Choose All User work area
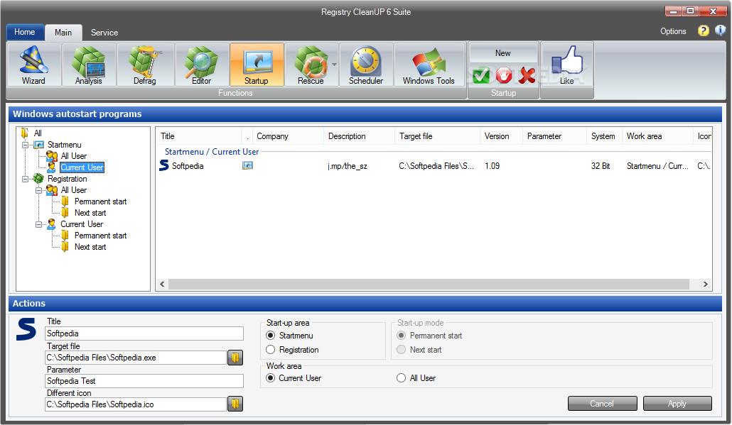This screenshot has width=732, height=425. [x=401, y=378]
